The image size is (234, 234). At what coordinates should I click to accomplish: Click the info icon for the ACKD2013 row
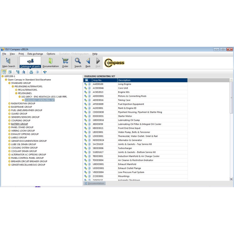pos(89,92)
